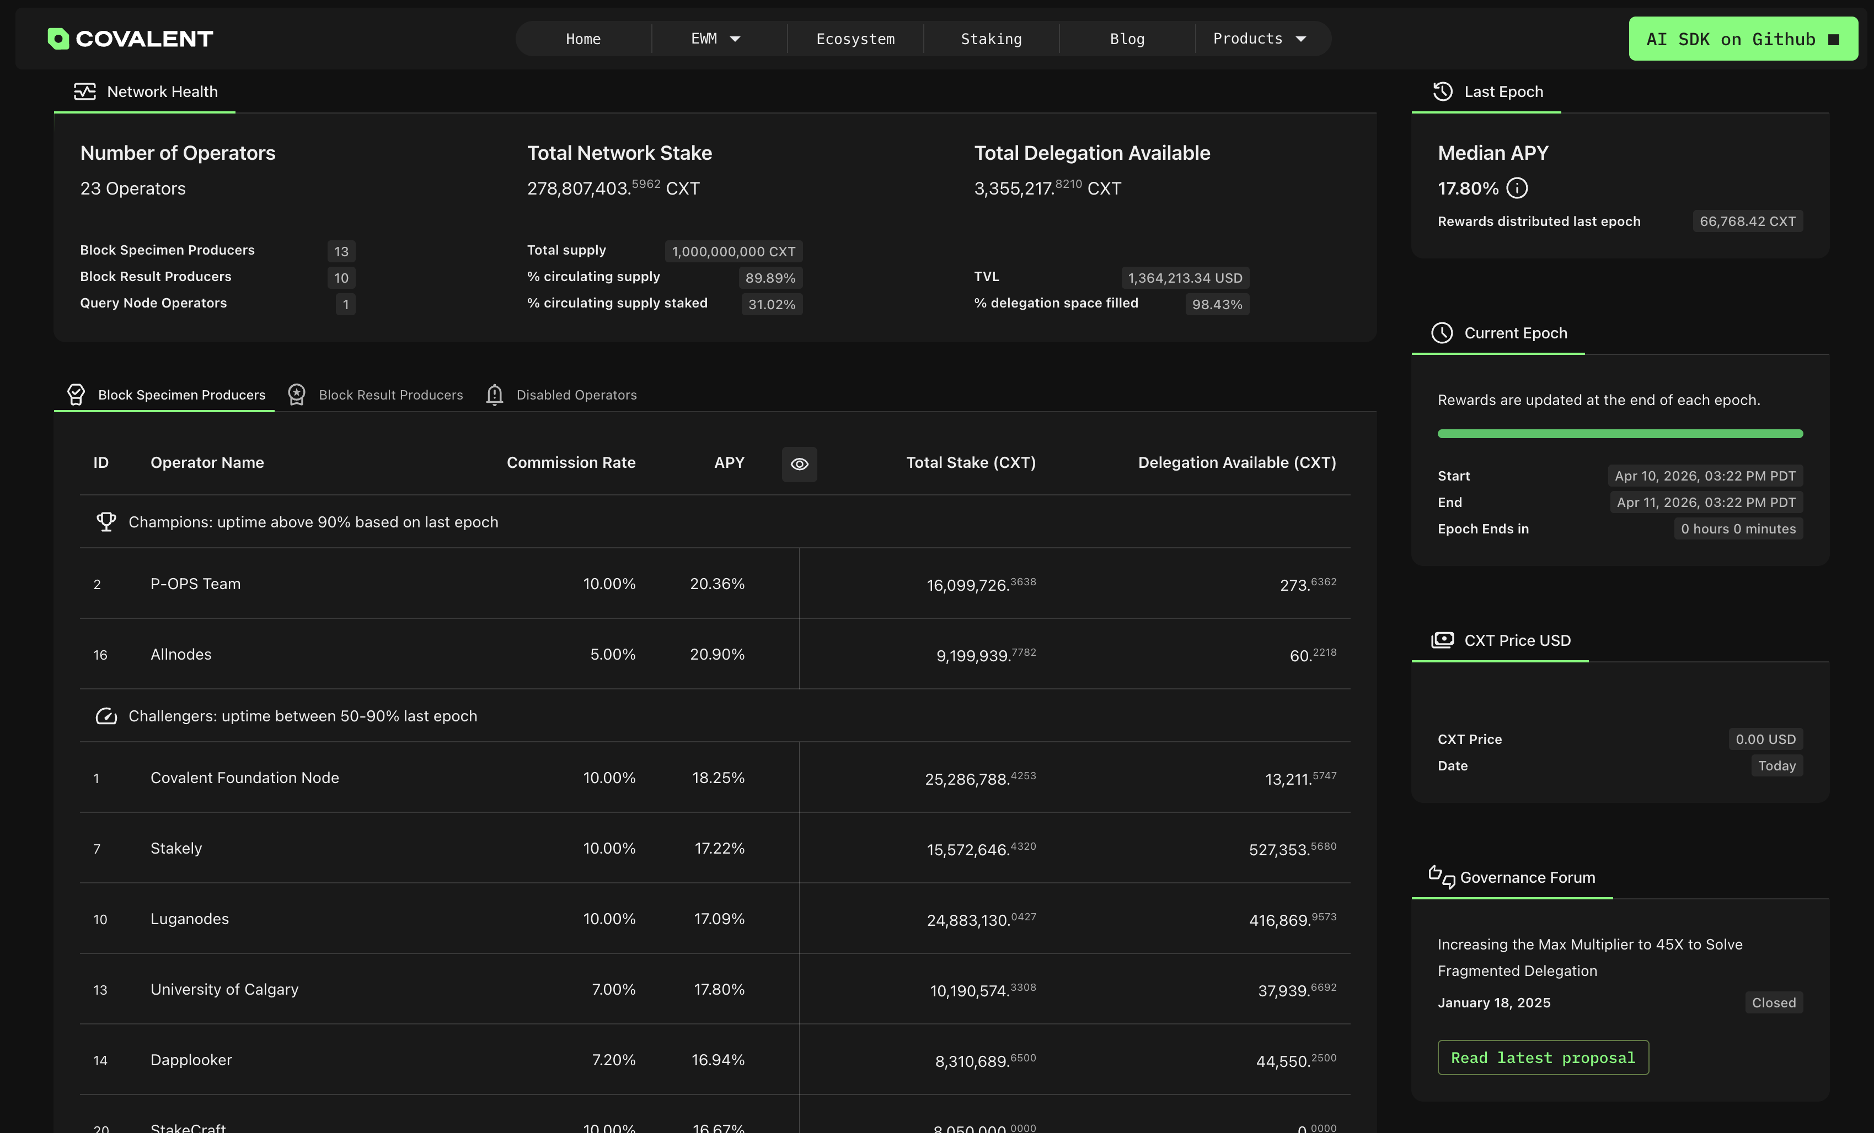
Task: Select the Allnodes operator row
Action: [715, 654]
